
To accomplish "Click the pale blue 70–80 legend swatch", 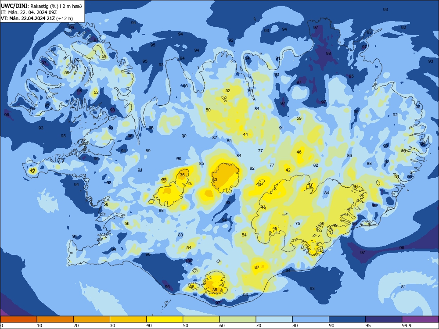I will (274, 319).
